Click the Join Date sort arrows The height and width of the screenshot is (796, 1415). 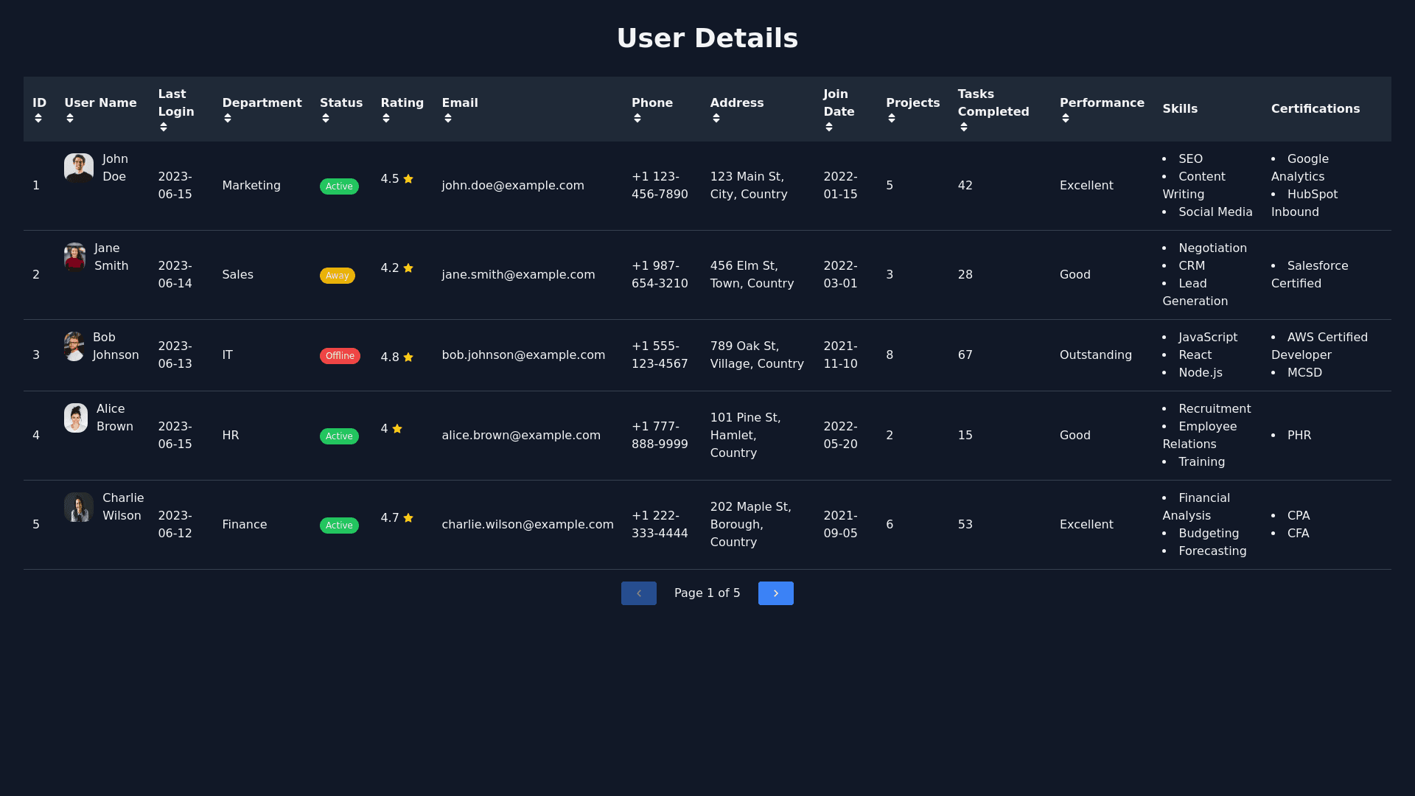click(829, 128)
